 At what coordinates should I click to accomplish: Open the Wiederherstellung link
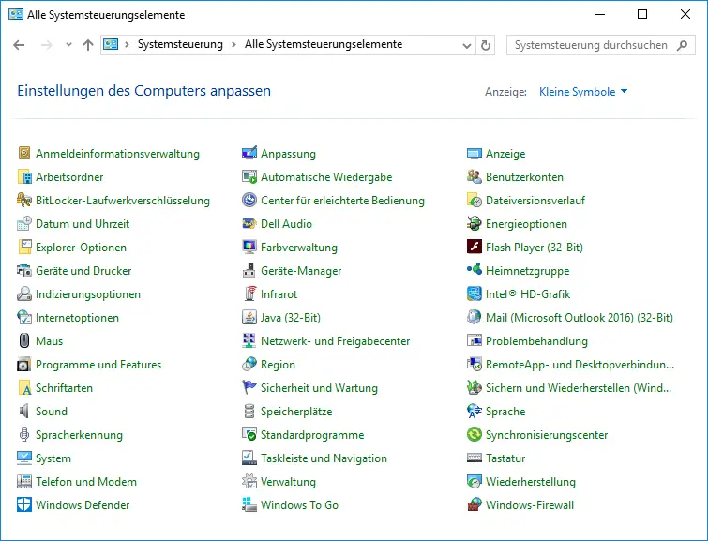point(531,482)
